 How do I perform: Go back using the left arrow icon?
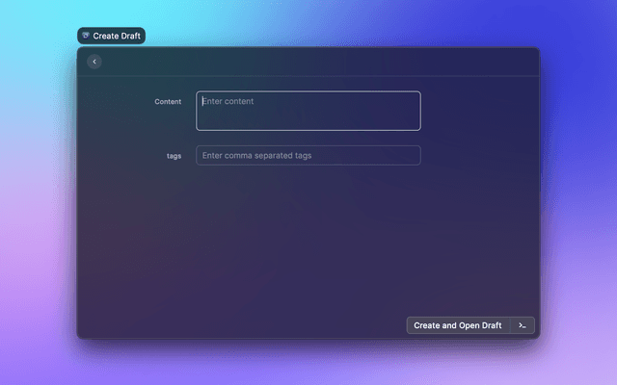coord(94,62)
